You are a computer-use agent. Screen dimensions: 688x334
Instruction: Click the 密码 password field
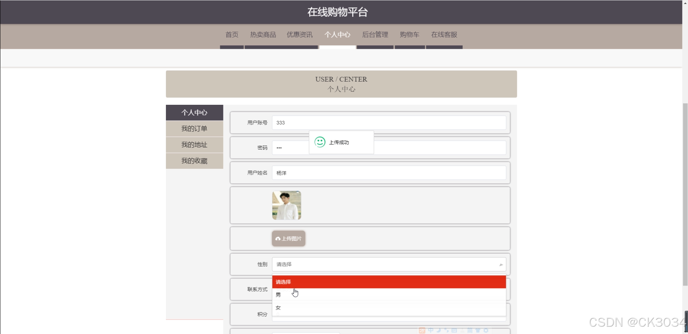click(389, 148)
